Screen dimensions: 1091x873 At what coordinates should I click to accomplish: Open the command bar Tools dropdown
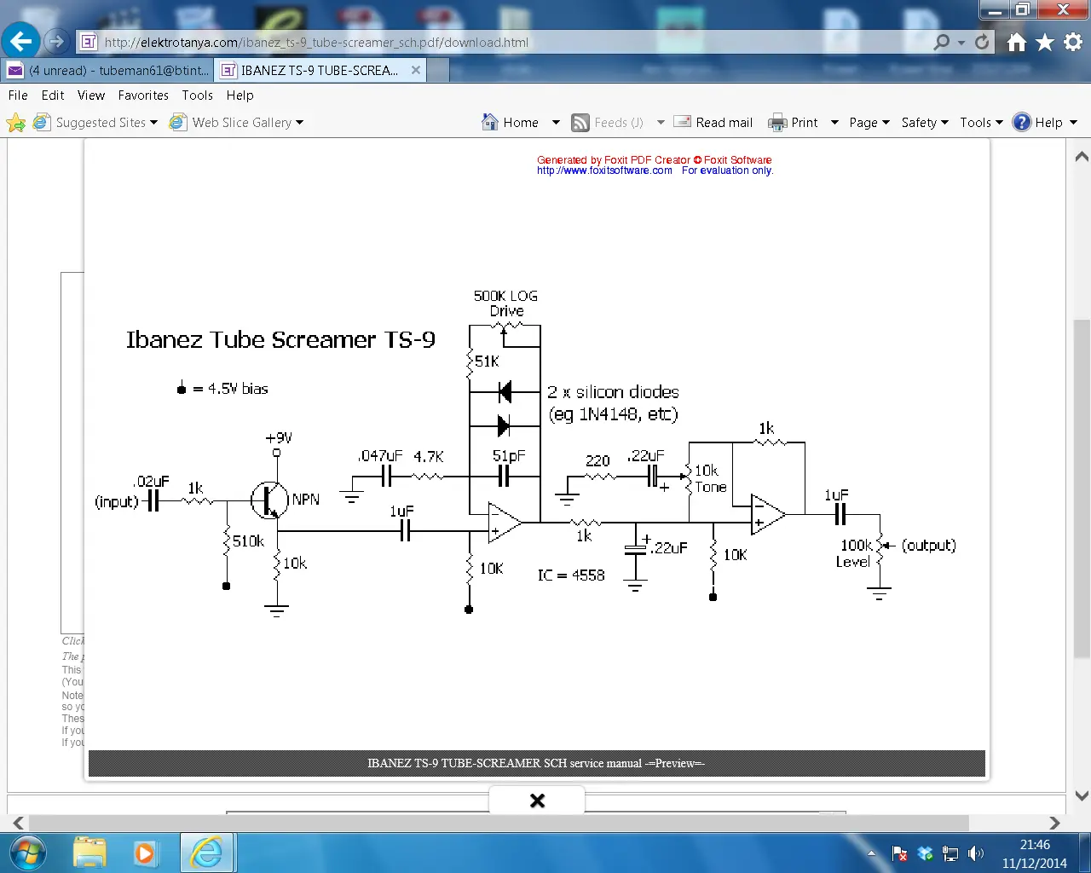click(x=981, y=122)
